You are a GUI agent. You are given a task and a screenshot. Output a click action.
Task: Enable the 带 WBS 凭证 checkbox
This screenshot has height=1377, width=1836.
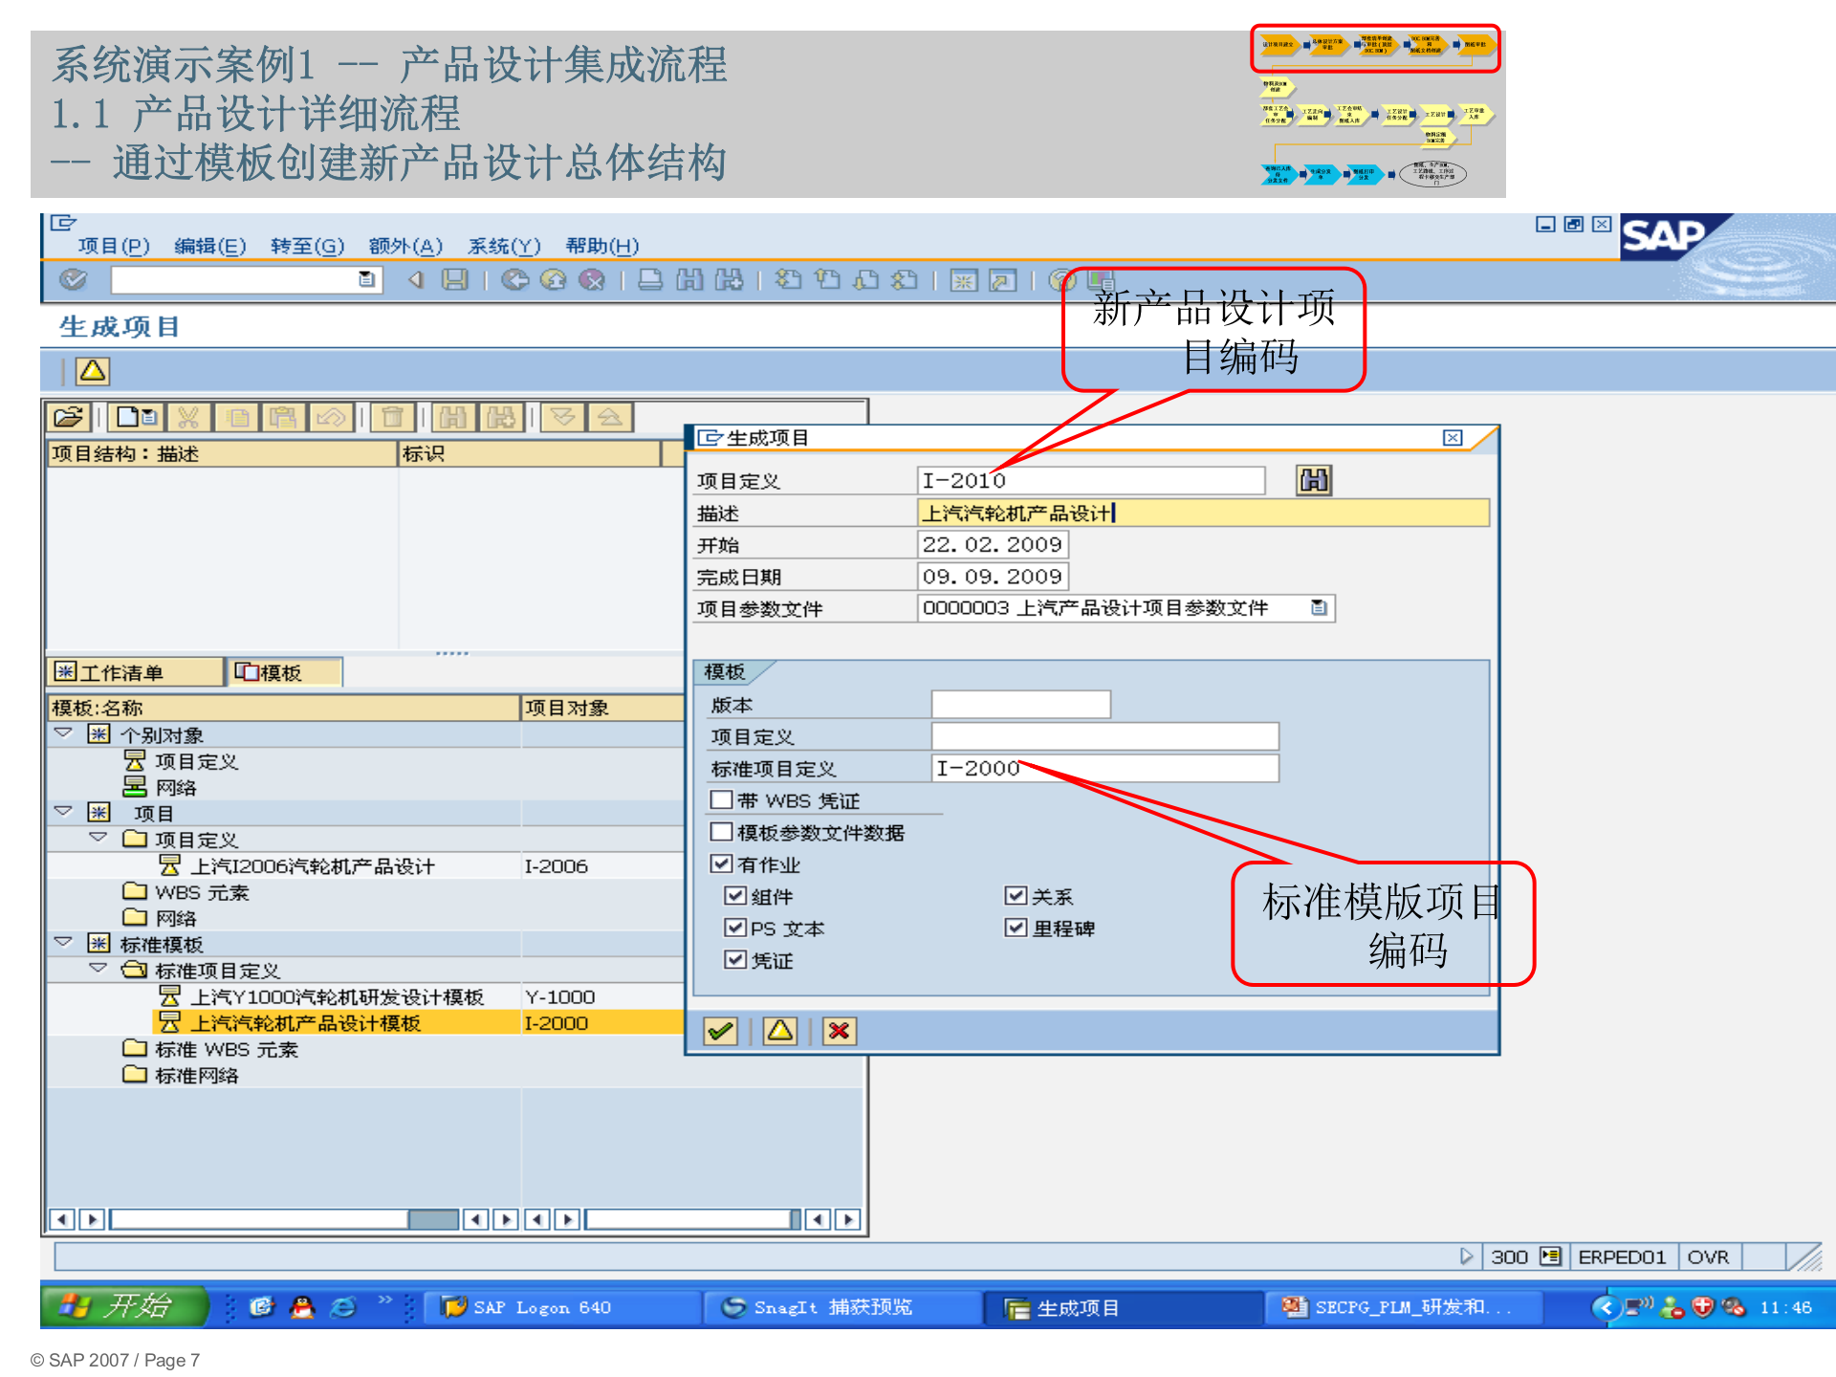[723, 799]
